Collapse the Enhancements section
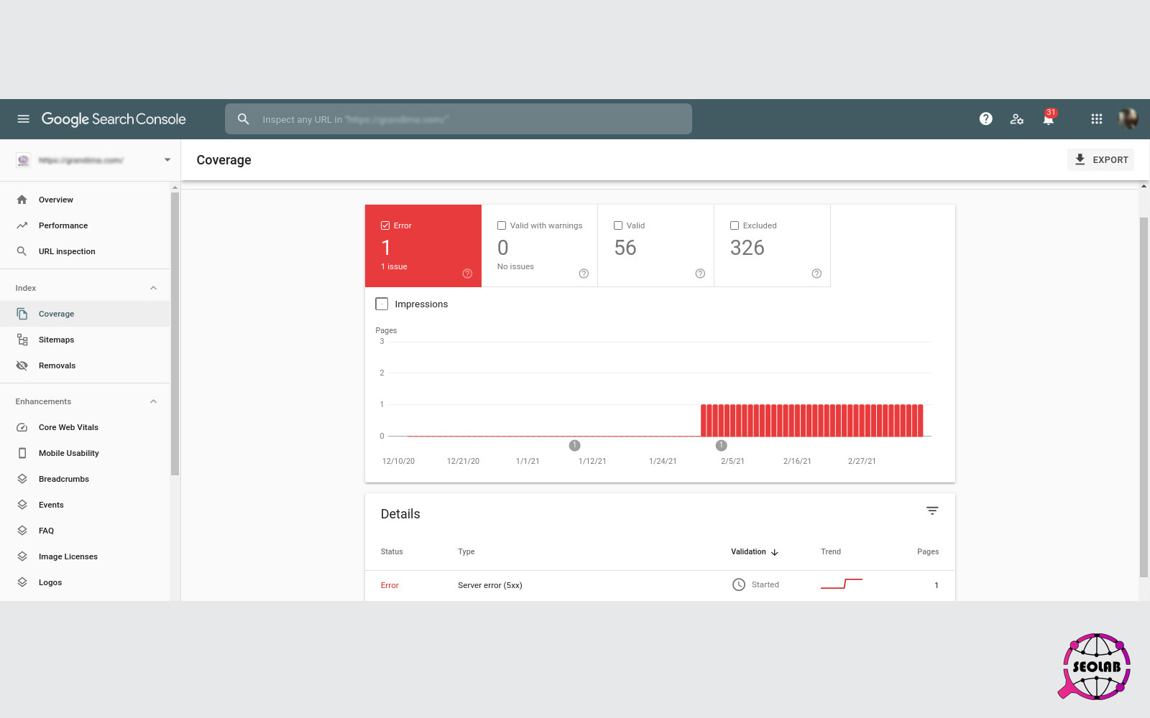This screenshot has height=718, width=1150. click(153, 401)
